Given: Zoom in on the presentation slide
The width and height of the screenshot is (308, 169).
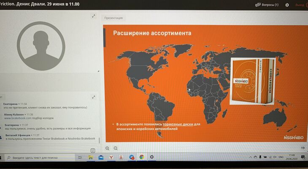Looking at the screenshot, I should pyautogui.click(x=107, y=148).
